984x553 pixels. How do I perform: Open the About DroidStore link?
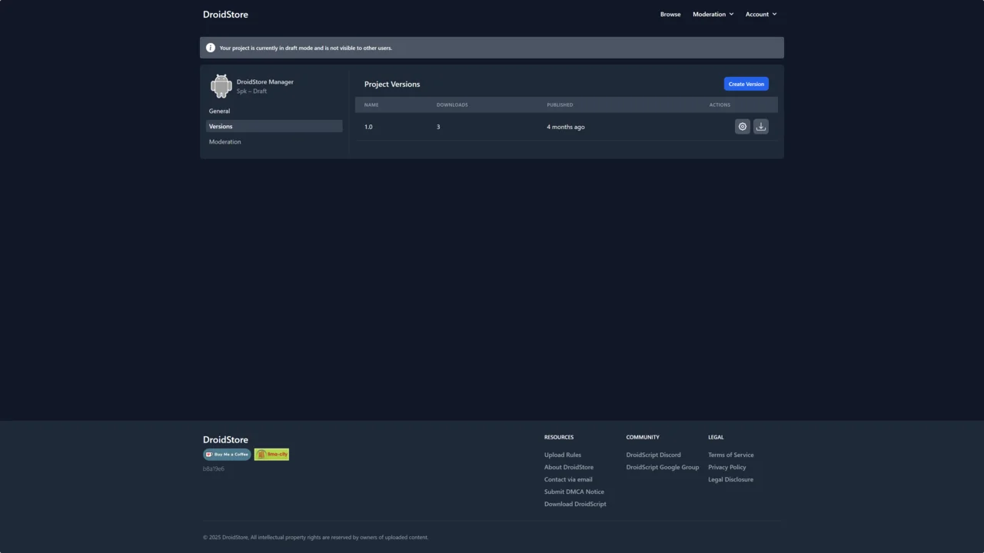click(569, 467)
